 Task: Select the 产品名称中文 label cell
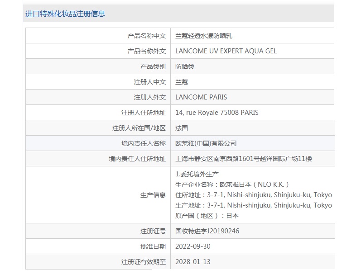pyautogui.click(x=147, y=36)
